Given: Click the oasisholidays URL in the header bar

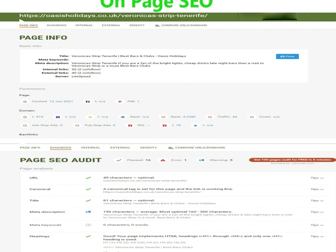Looking at the screenshot, I should 113,16.
